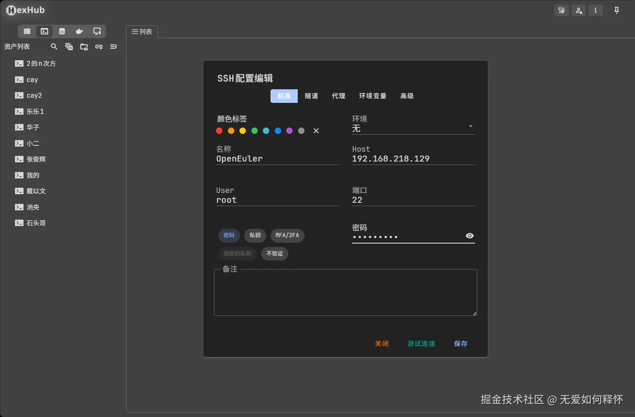Open the database assets icon

(x=62, y=31)
